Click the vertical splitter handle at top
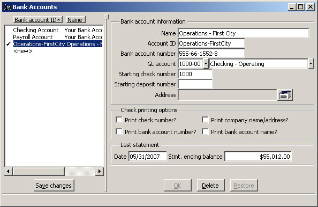Screen dimensions: 318x207 coord(107,17)
